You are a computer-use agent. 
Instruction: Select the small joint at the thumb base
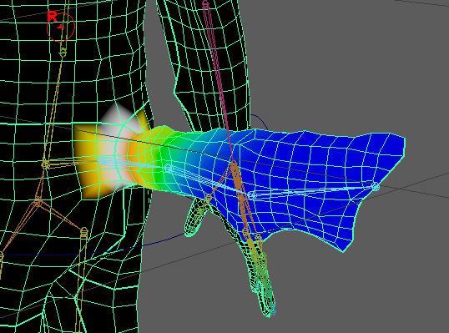(209, 197)
